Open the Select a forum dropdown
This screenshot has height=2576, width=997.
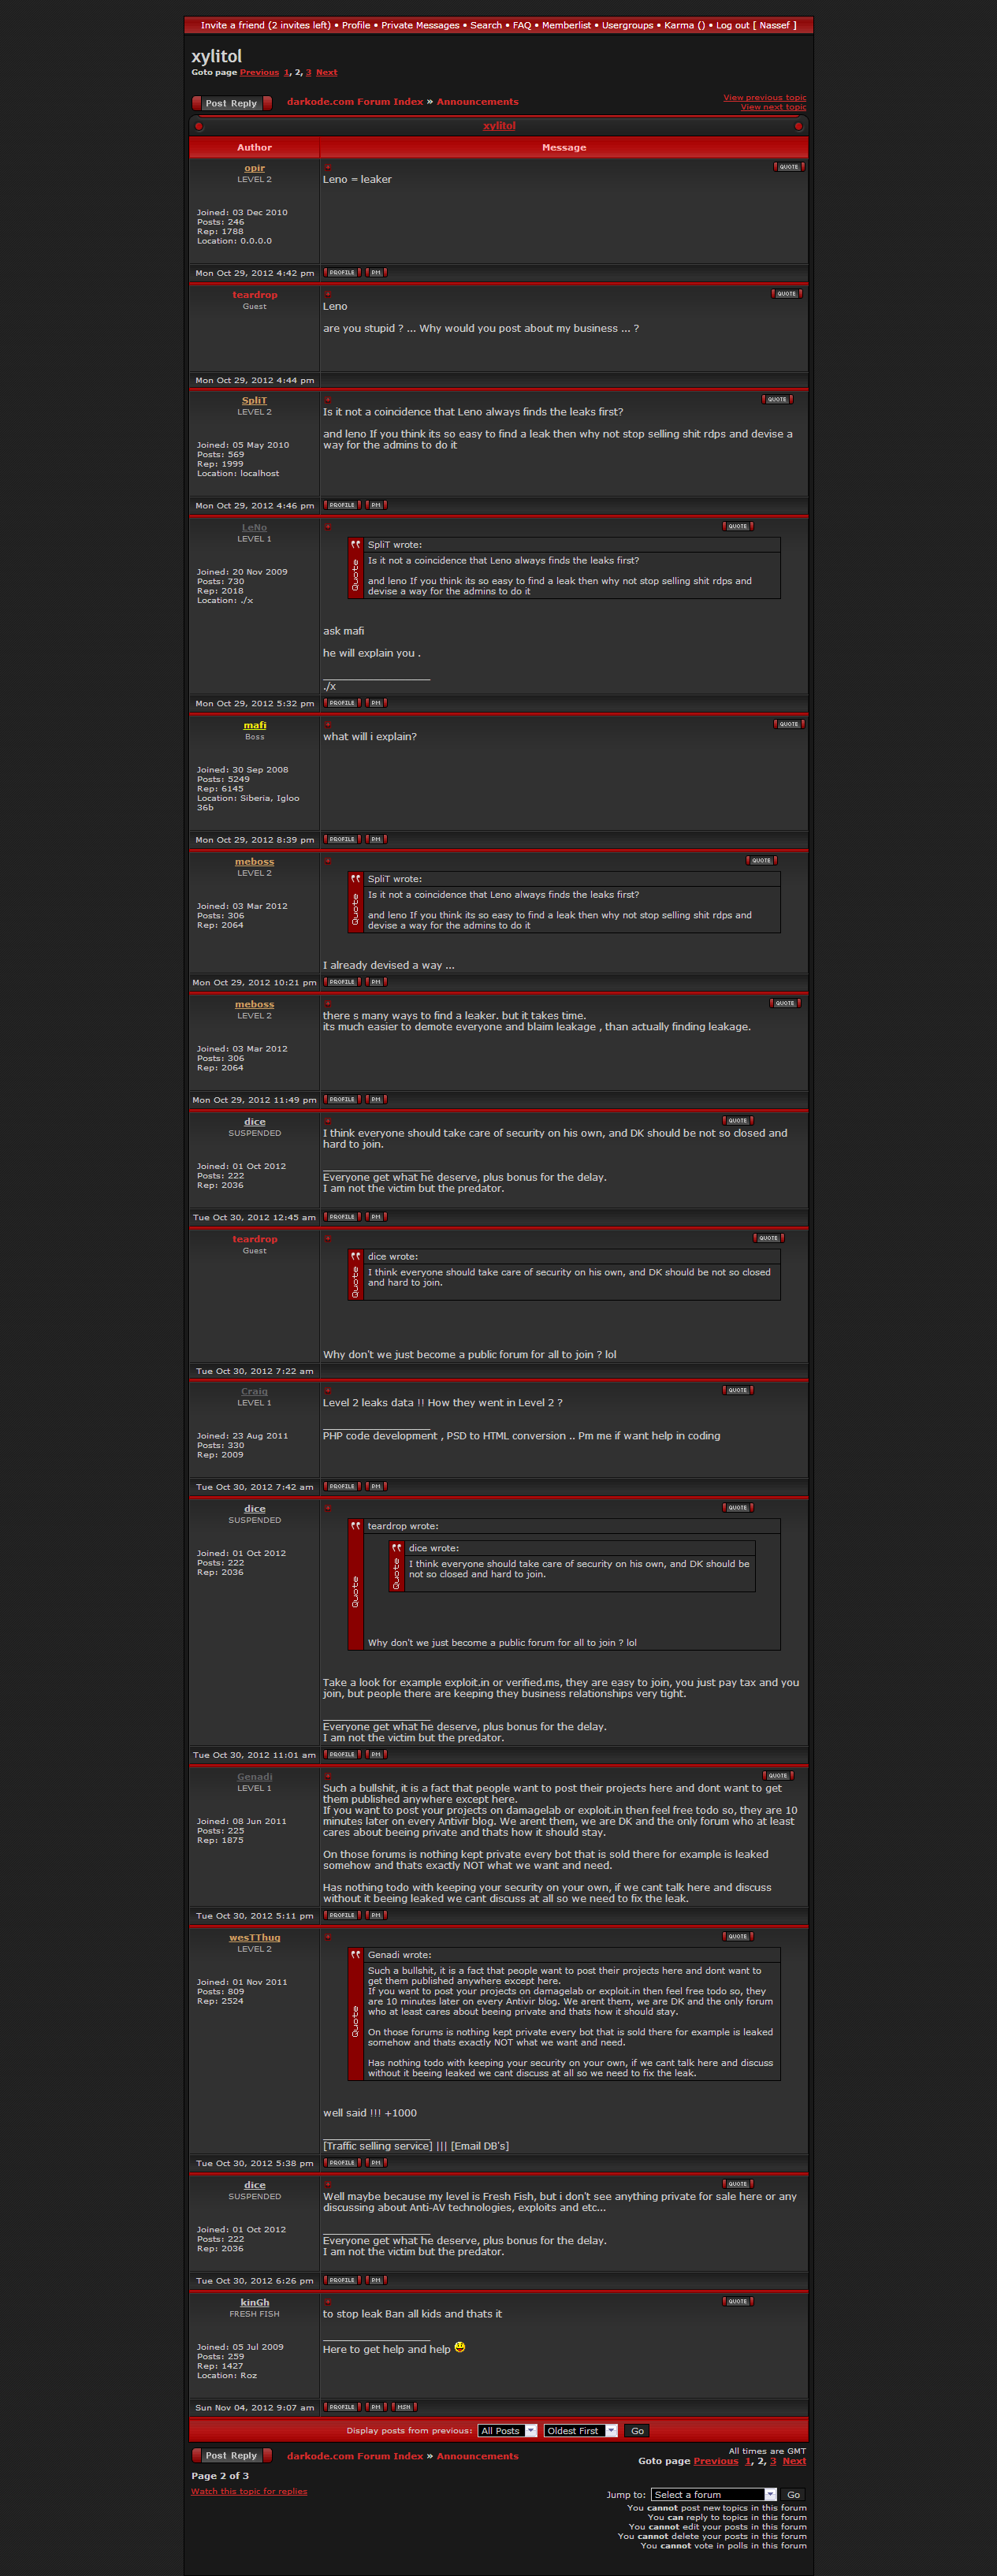[713, 2495]
